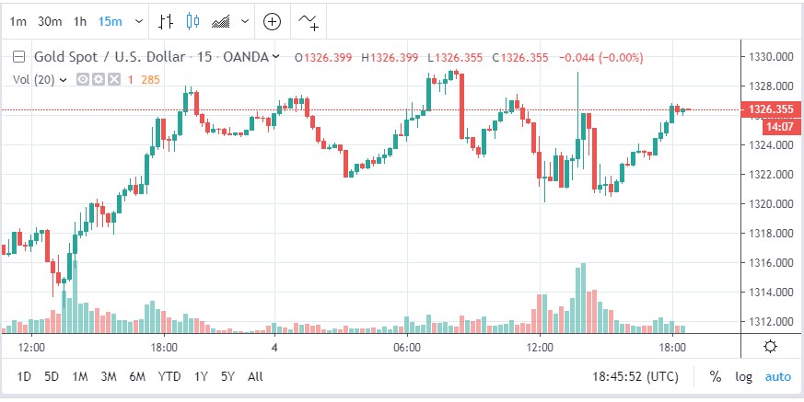
Task: Select the area chart style icon
Action: pos(221,22)
